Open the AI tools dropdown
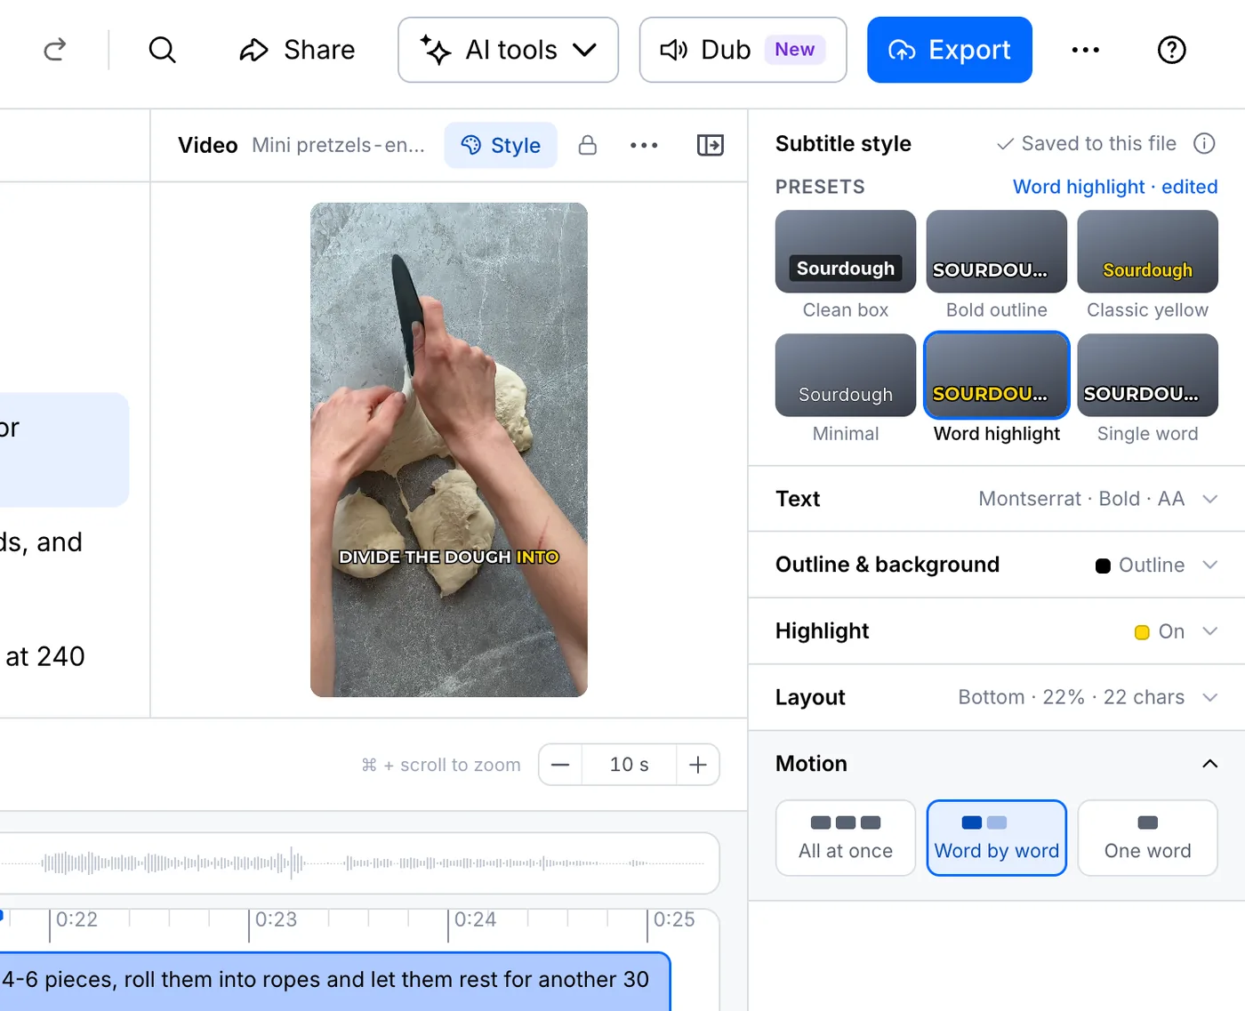This screenshot has height=1011, width=1245. pos(508,50)
